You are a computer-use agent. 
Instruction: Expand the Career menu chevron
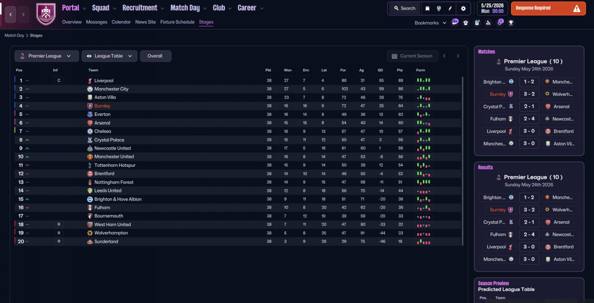pyautogui.click(x=262, y=8)
